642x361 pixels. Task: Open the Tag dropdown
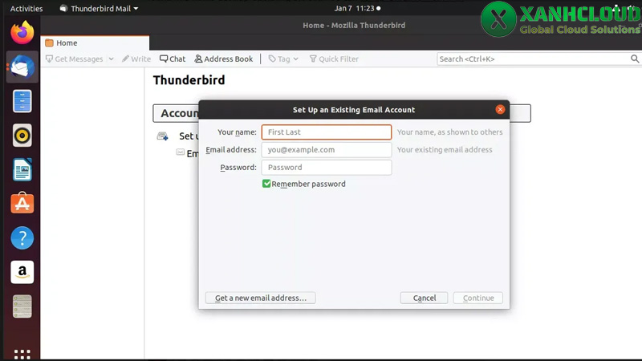coord(283,59)
